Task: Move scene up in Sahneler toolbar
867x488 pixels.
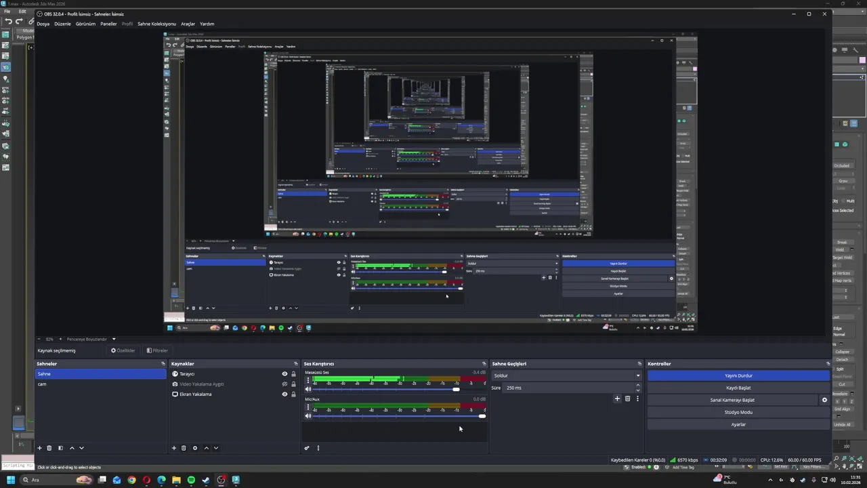Action: point(72,448)
